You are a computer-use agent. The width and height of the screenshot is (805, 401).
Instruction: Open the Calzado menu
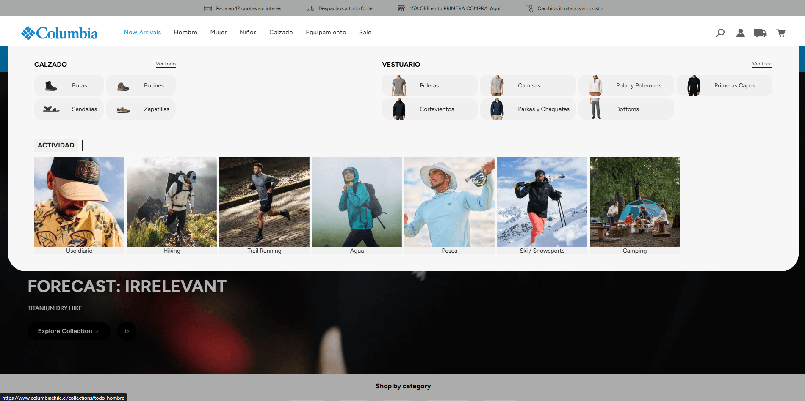pyautogui.click(x=281, y=33)
